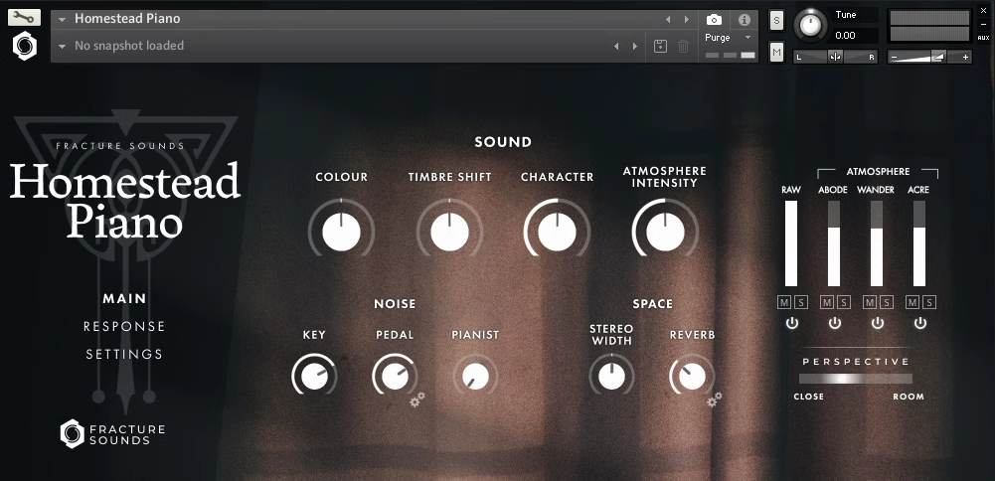This screenshot has width=995, height=481.
Task: Delete the snapshot with trash icon
Action: [684, 46]
